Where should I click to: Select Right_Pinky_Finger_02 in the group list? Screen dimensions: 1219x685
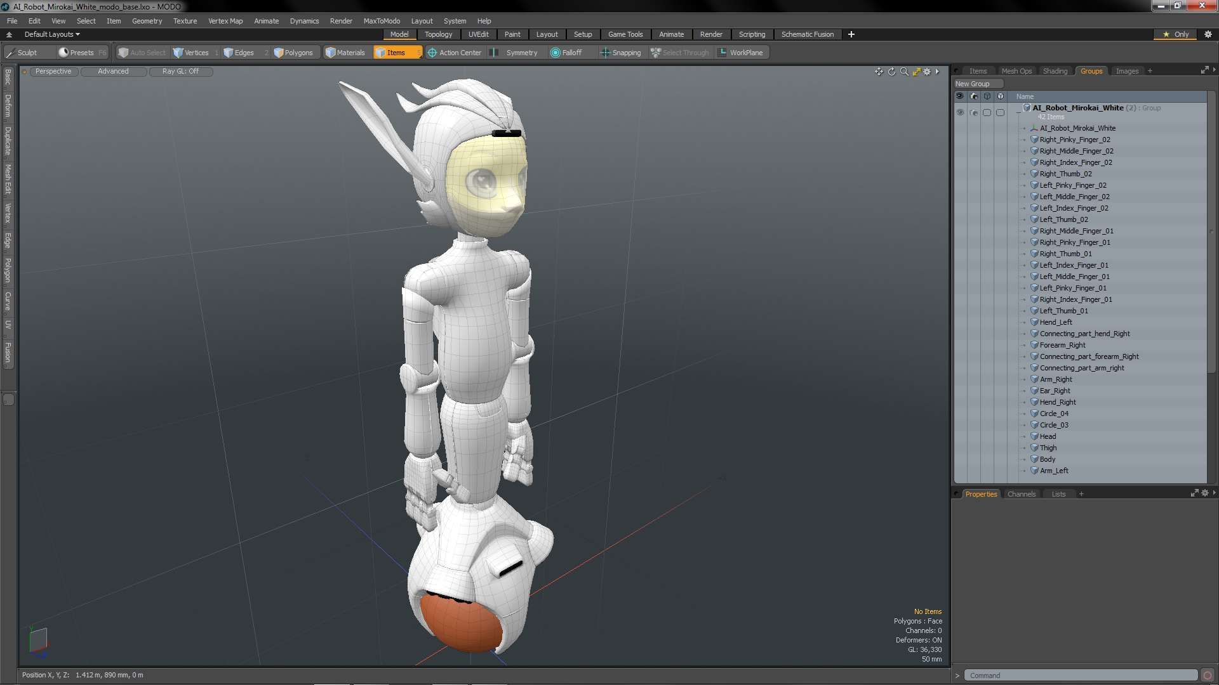click(x=1075, y=140)
